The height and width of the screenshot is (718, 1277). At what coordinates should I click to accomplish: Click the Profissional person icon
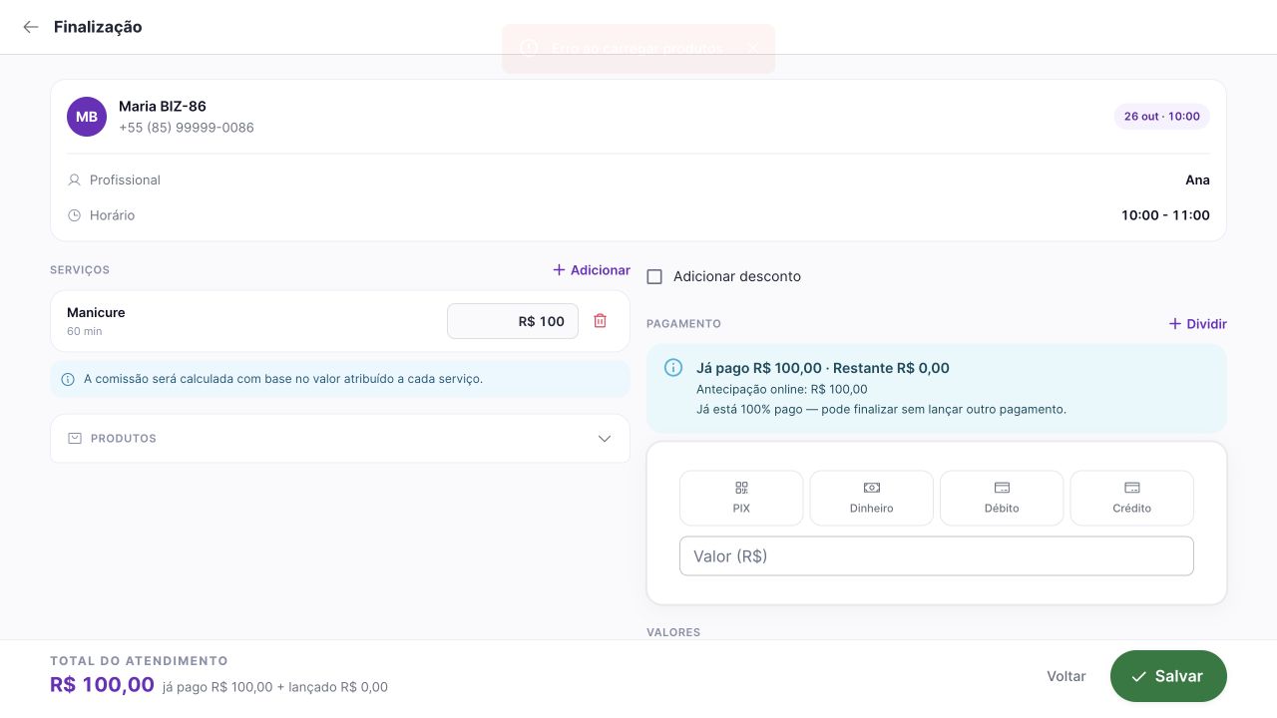click(x=74, y=180)
